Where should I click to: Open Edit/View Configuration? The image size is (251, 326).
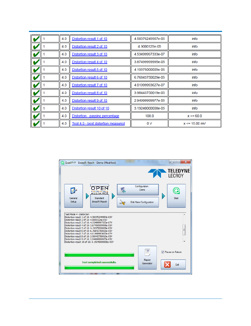pyautogui.click(x=138, y=202)
